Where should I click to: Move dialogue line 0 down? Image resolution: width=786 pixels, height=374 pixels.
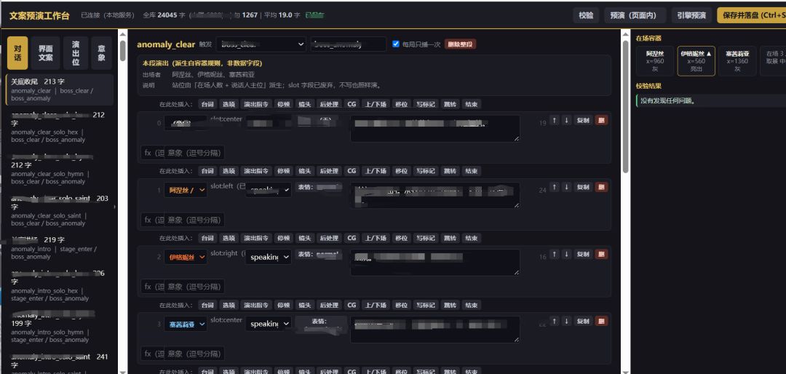566,120
